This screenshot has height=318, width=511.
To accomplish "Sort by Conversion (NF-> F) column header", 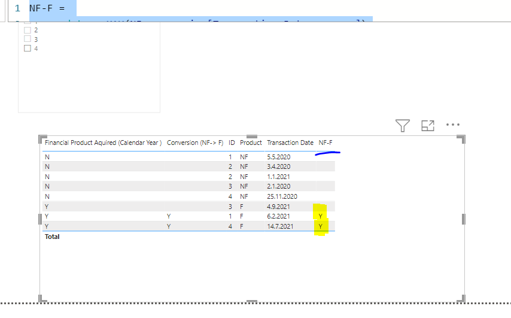I will coord(195,143).
